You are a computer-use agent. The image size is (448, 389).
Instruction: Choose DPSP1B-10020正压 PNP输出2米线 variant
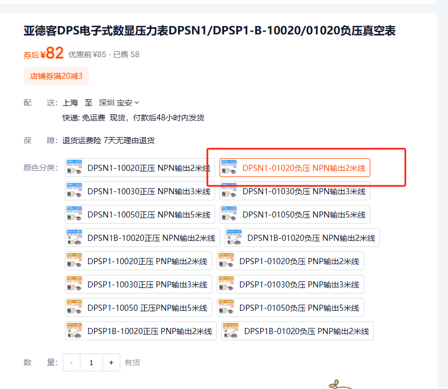point(141,331)
